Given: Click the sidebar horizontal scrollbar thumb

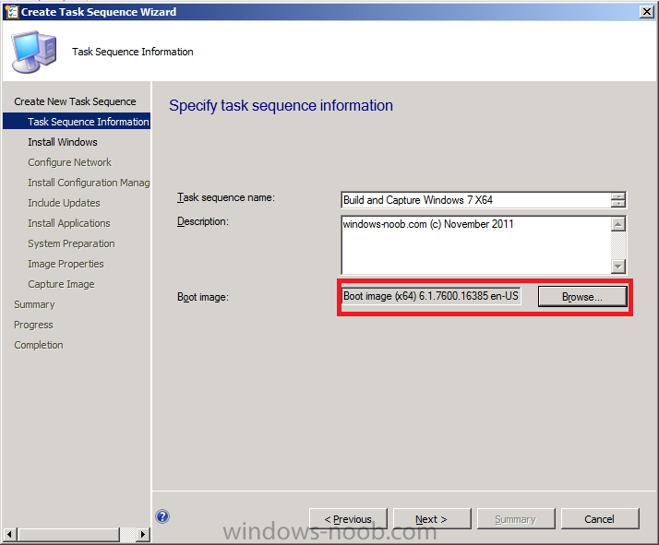Looking at the screenshot, I should [x=69, y=535].
